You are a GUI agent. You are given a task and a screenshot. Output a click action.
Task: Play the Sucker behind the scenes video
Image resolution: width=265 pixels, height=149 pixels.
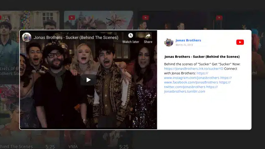click(88, 80)
